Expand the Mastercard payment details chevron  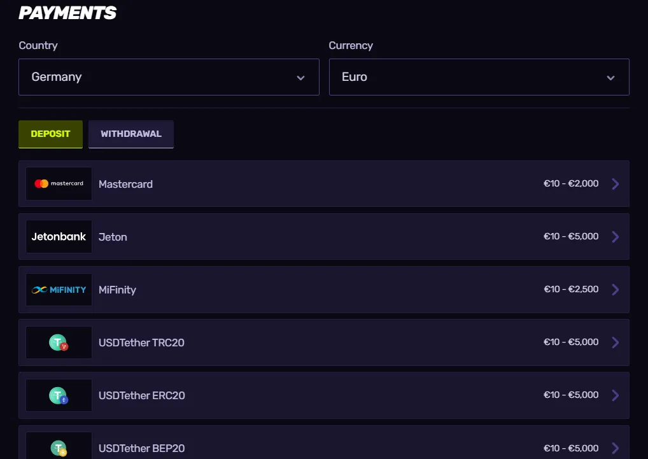point(615,183)
